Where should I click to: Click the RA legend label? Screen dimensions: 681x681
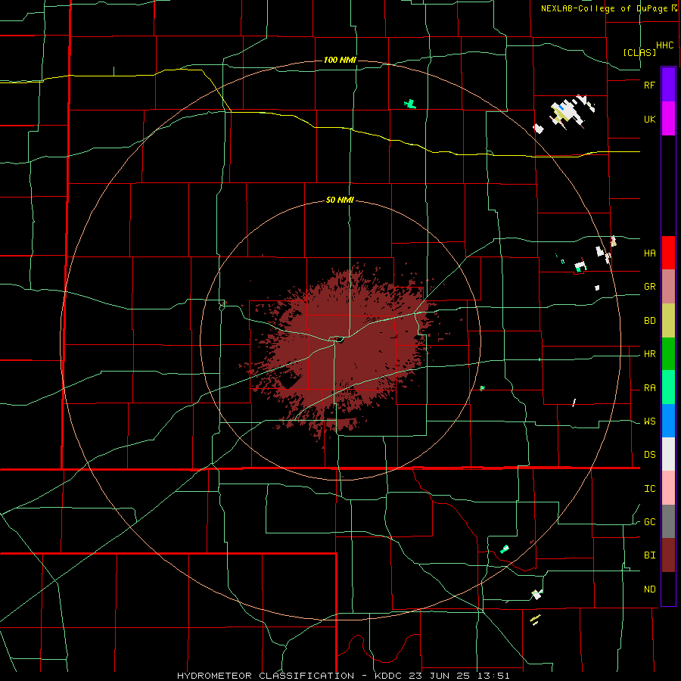pyautogui.click(x=649, y=388)
